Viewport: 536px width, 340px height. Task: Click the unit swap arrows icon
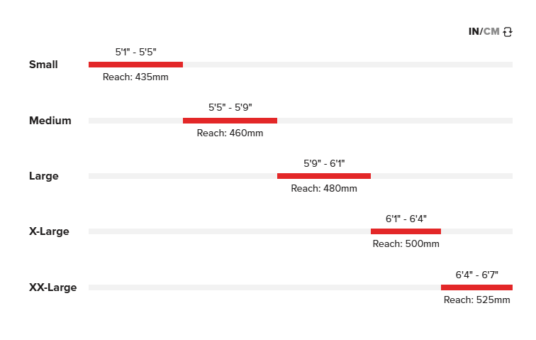pyautogui.click(x=508, y=32)
